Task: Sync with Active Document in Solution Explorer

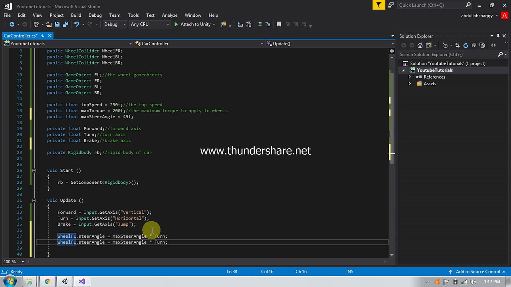Action: (458, 45)
